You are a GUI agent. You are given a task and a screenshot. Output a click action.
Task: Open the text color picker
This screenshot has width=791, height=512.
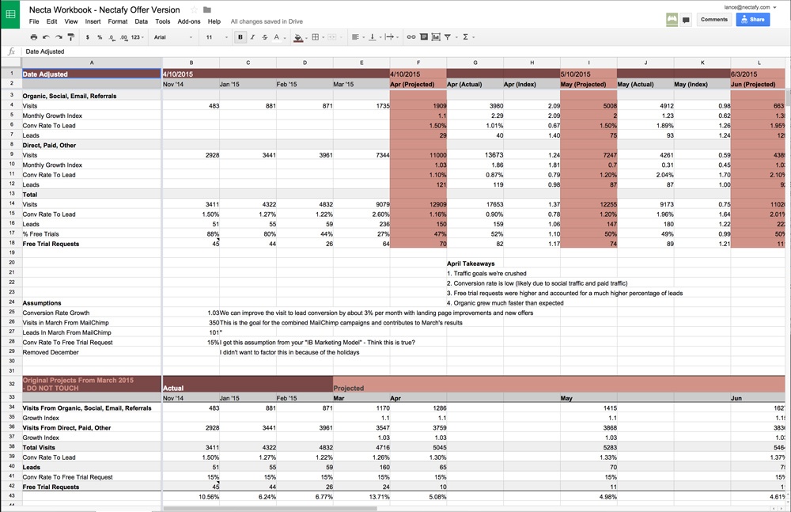point(276,37)
